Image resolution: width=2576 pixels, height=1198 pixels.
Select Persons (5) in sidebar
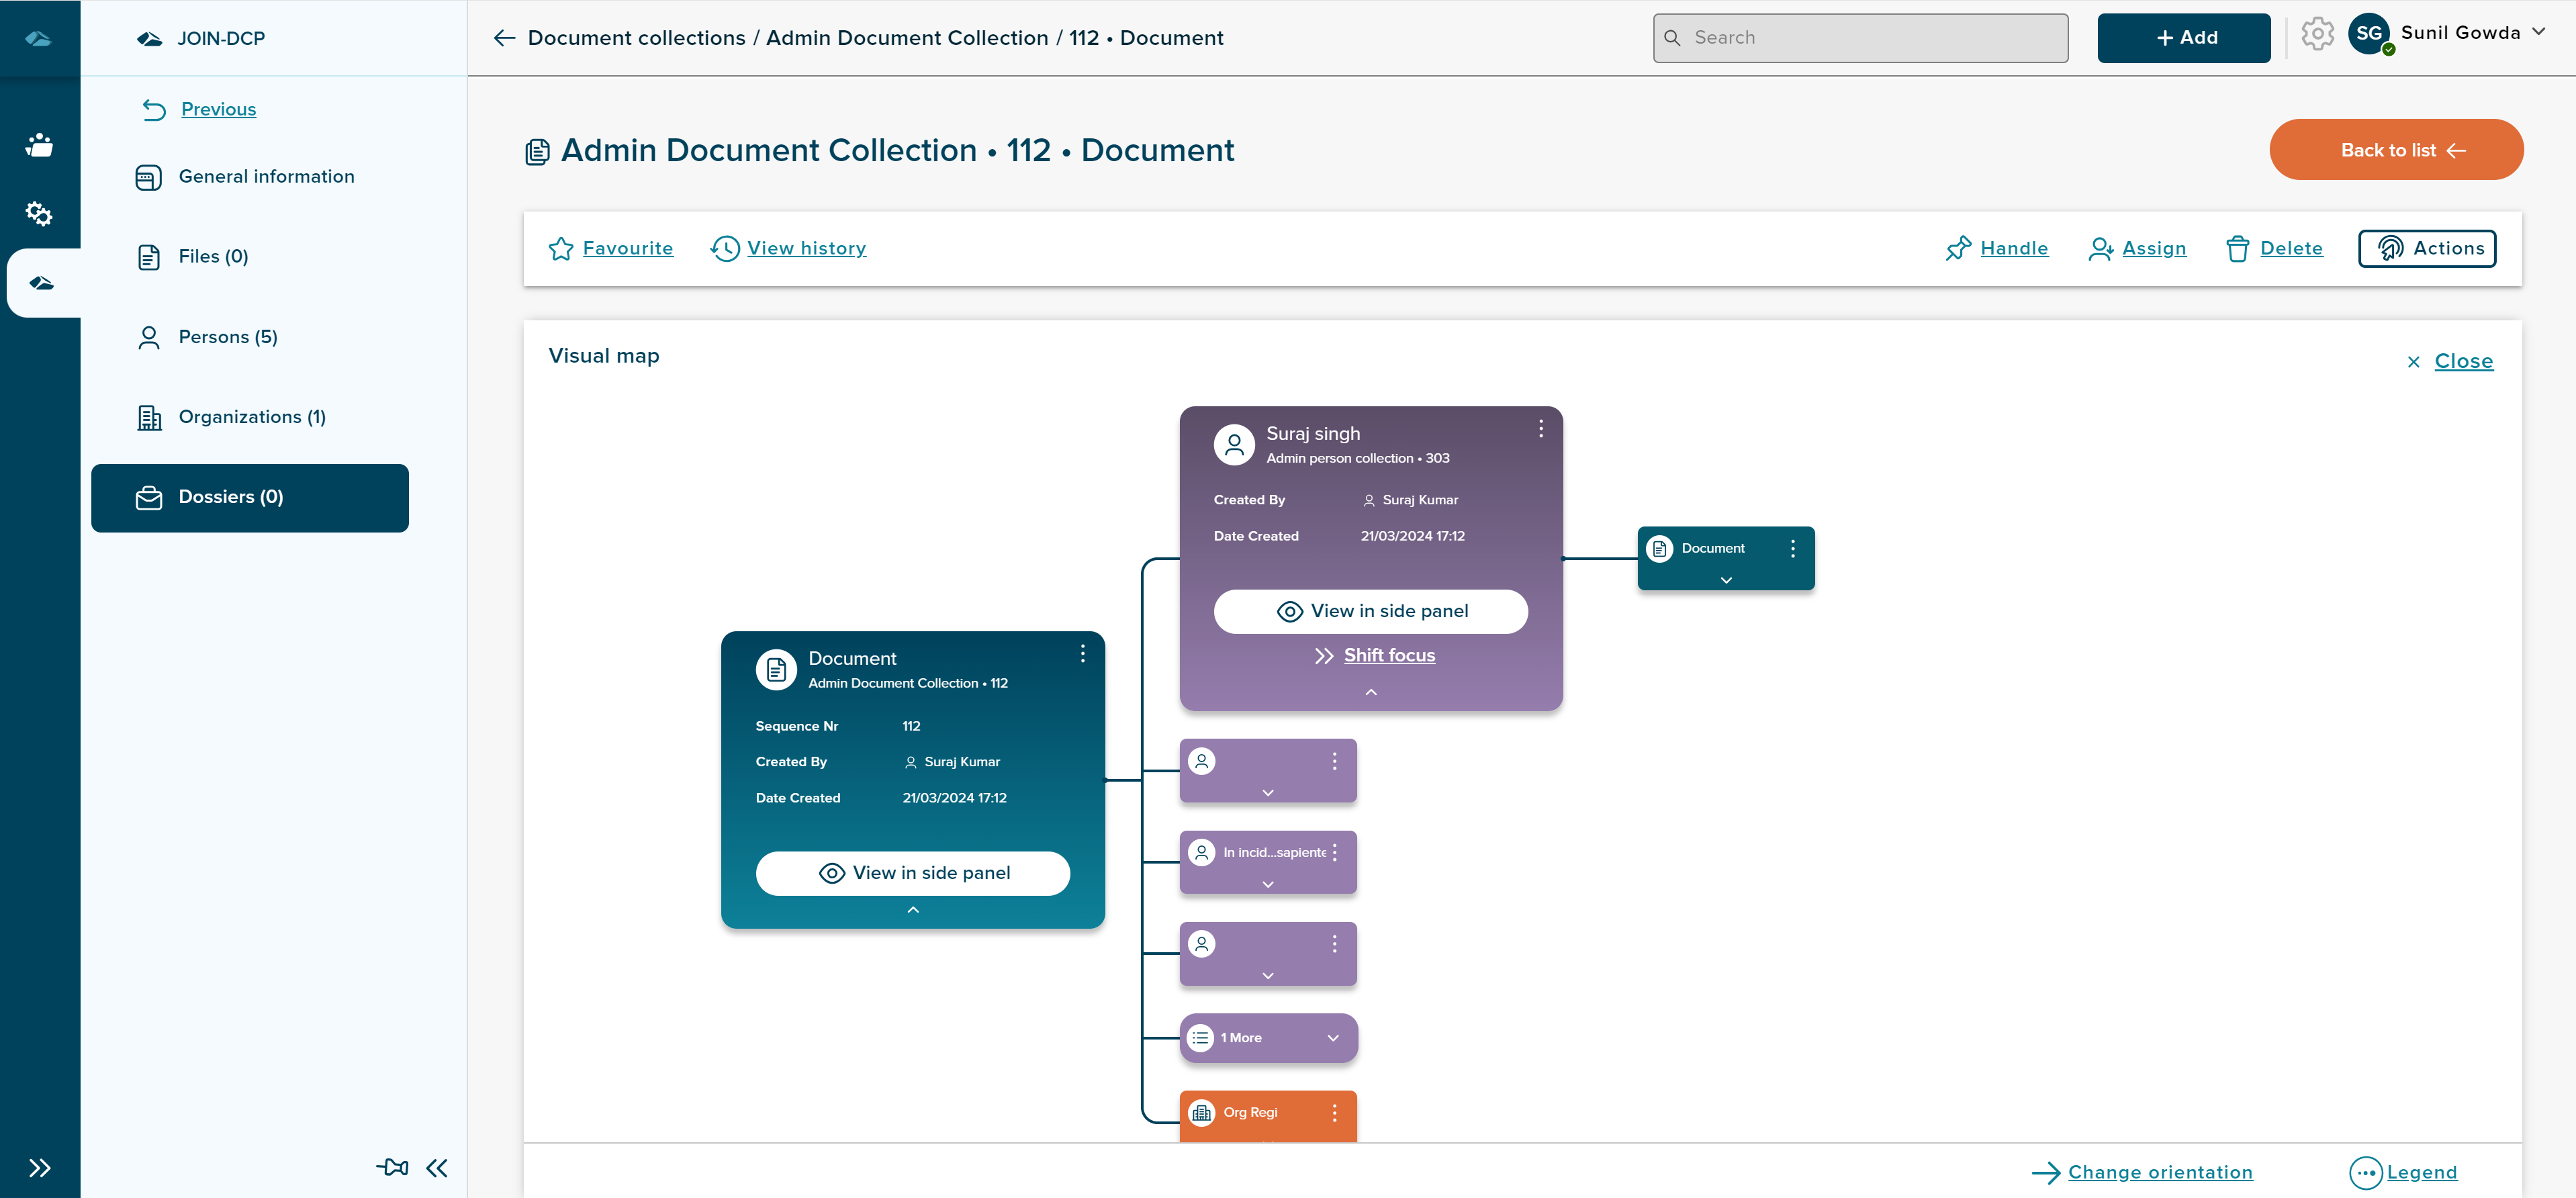click(x=228, y=337)
